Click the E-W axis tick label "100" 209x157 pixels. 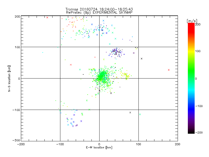coord(138,144)
